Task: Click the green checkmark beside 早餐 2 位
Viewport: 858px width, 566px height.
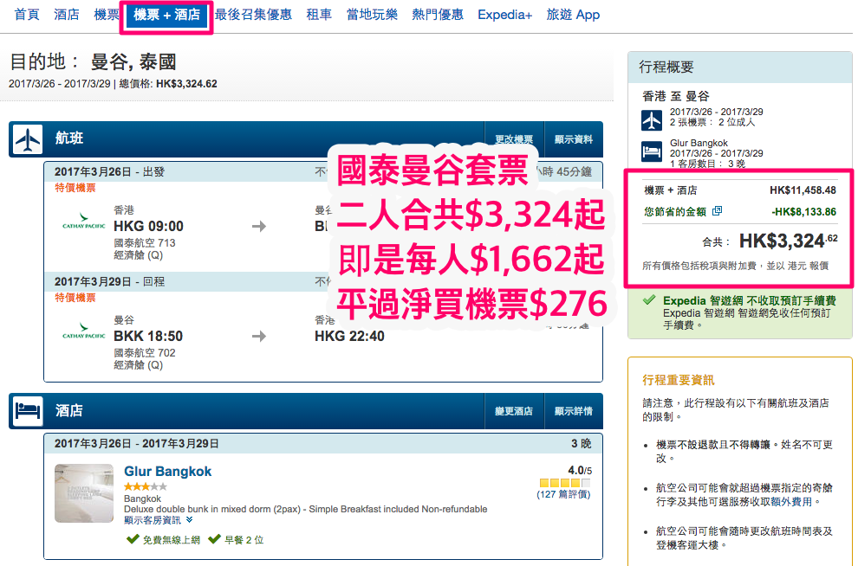Action: [x=215, y=539]
